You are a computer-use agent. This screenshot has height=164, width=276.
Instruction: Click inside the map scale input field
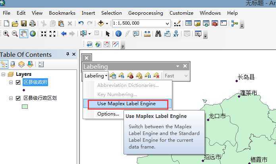[139, 23]
